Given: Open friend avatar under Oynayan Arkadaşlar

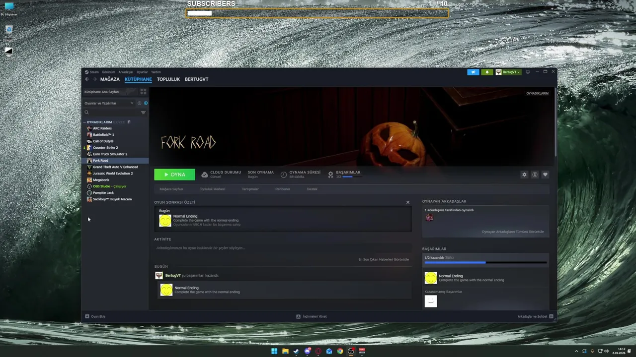Looking at the screenshot, I should tap(429, 218).
